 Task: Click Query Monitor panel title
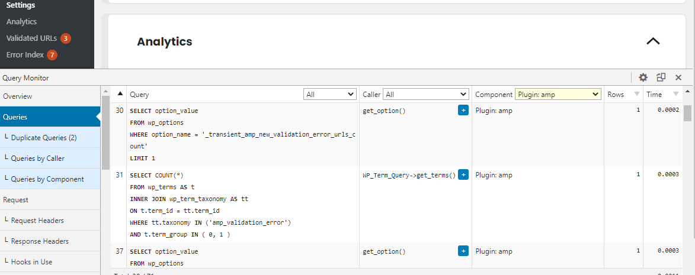[x=25, y=78]
